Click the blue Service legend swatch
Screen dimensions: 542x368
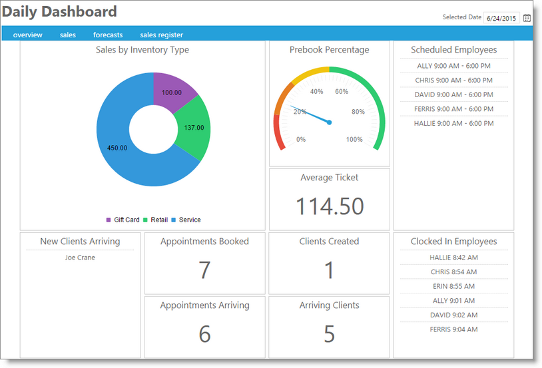[x=174, y=220]
